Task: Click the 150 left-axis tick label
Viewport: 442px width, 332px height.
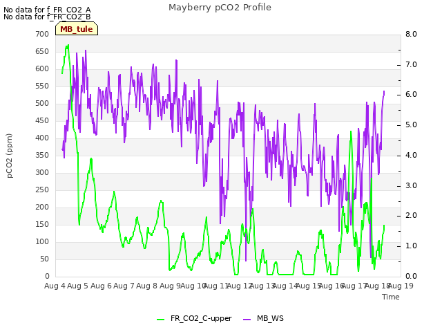Action: 42,224
